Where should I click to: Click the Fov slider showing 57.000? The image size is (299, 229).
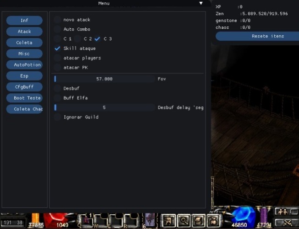[x=104, y=79]
